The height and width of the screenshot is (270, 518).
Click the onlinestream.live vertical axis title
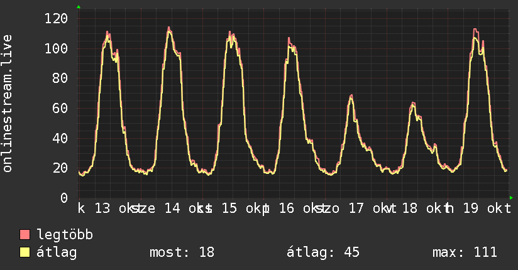click(7, 104)
